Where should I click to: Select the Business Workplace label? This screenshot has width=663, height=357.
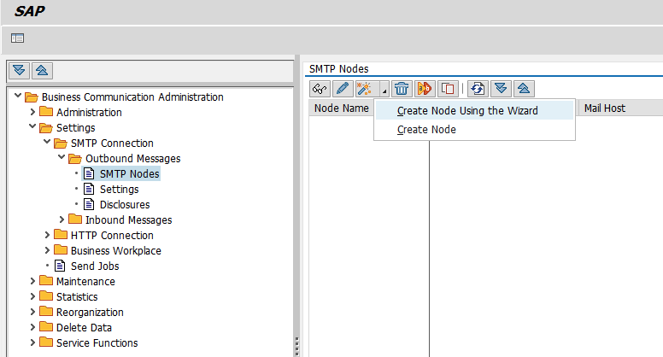(x=116, y=250)
